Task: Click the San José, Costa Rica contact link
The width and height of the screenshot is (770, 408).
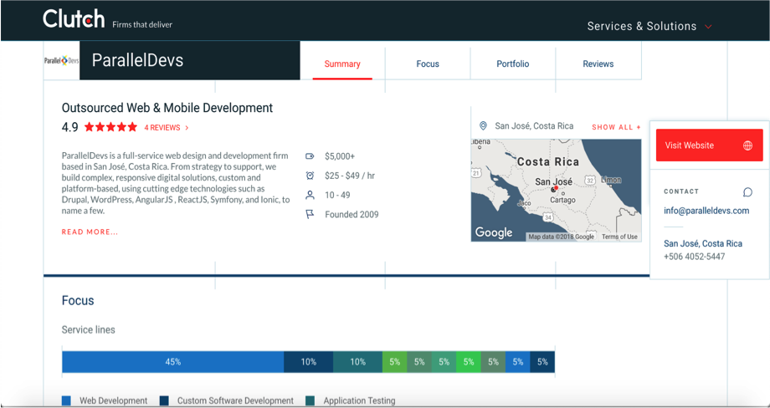Action: coord(703,243)
